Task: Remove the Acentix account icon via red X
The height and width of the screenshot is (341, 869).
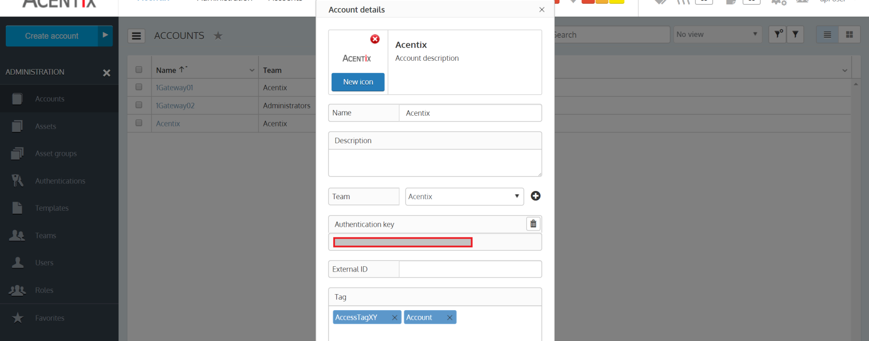Action: (375, 39)
